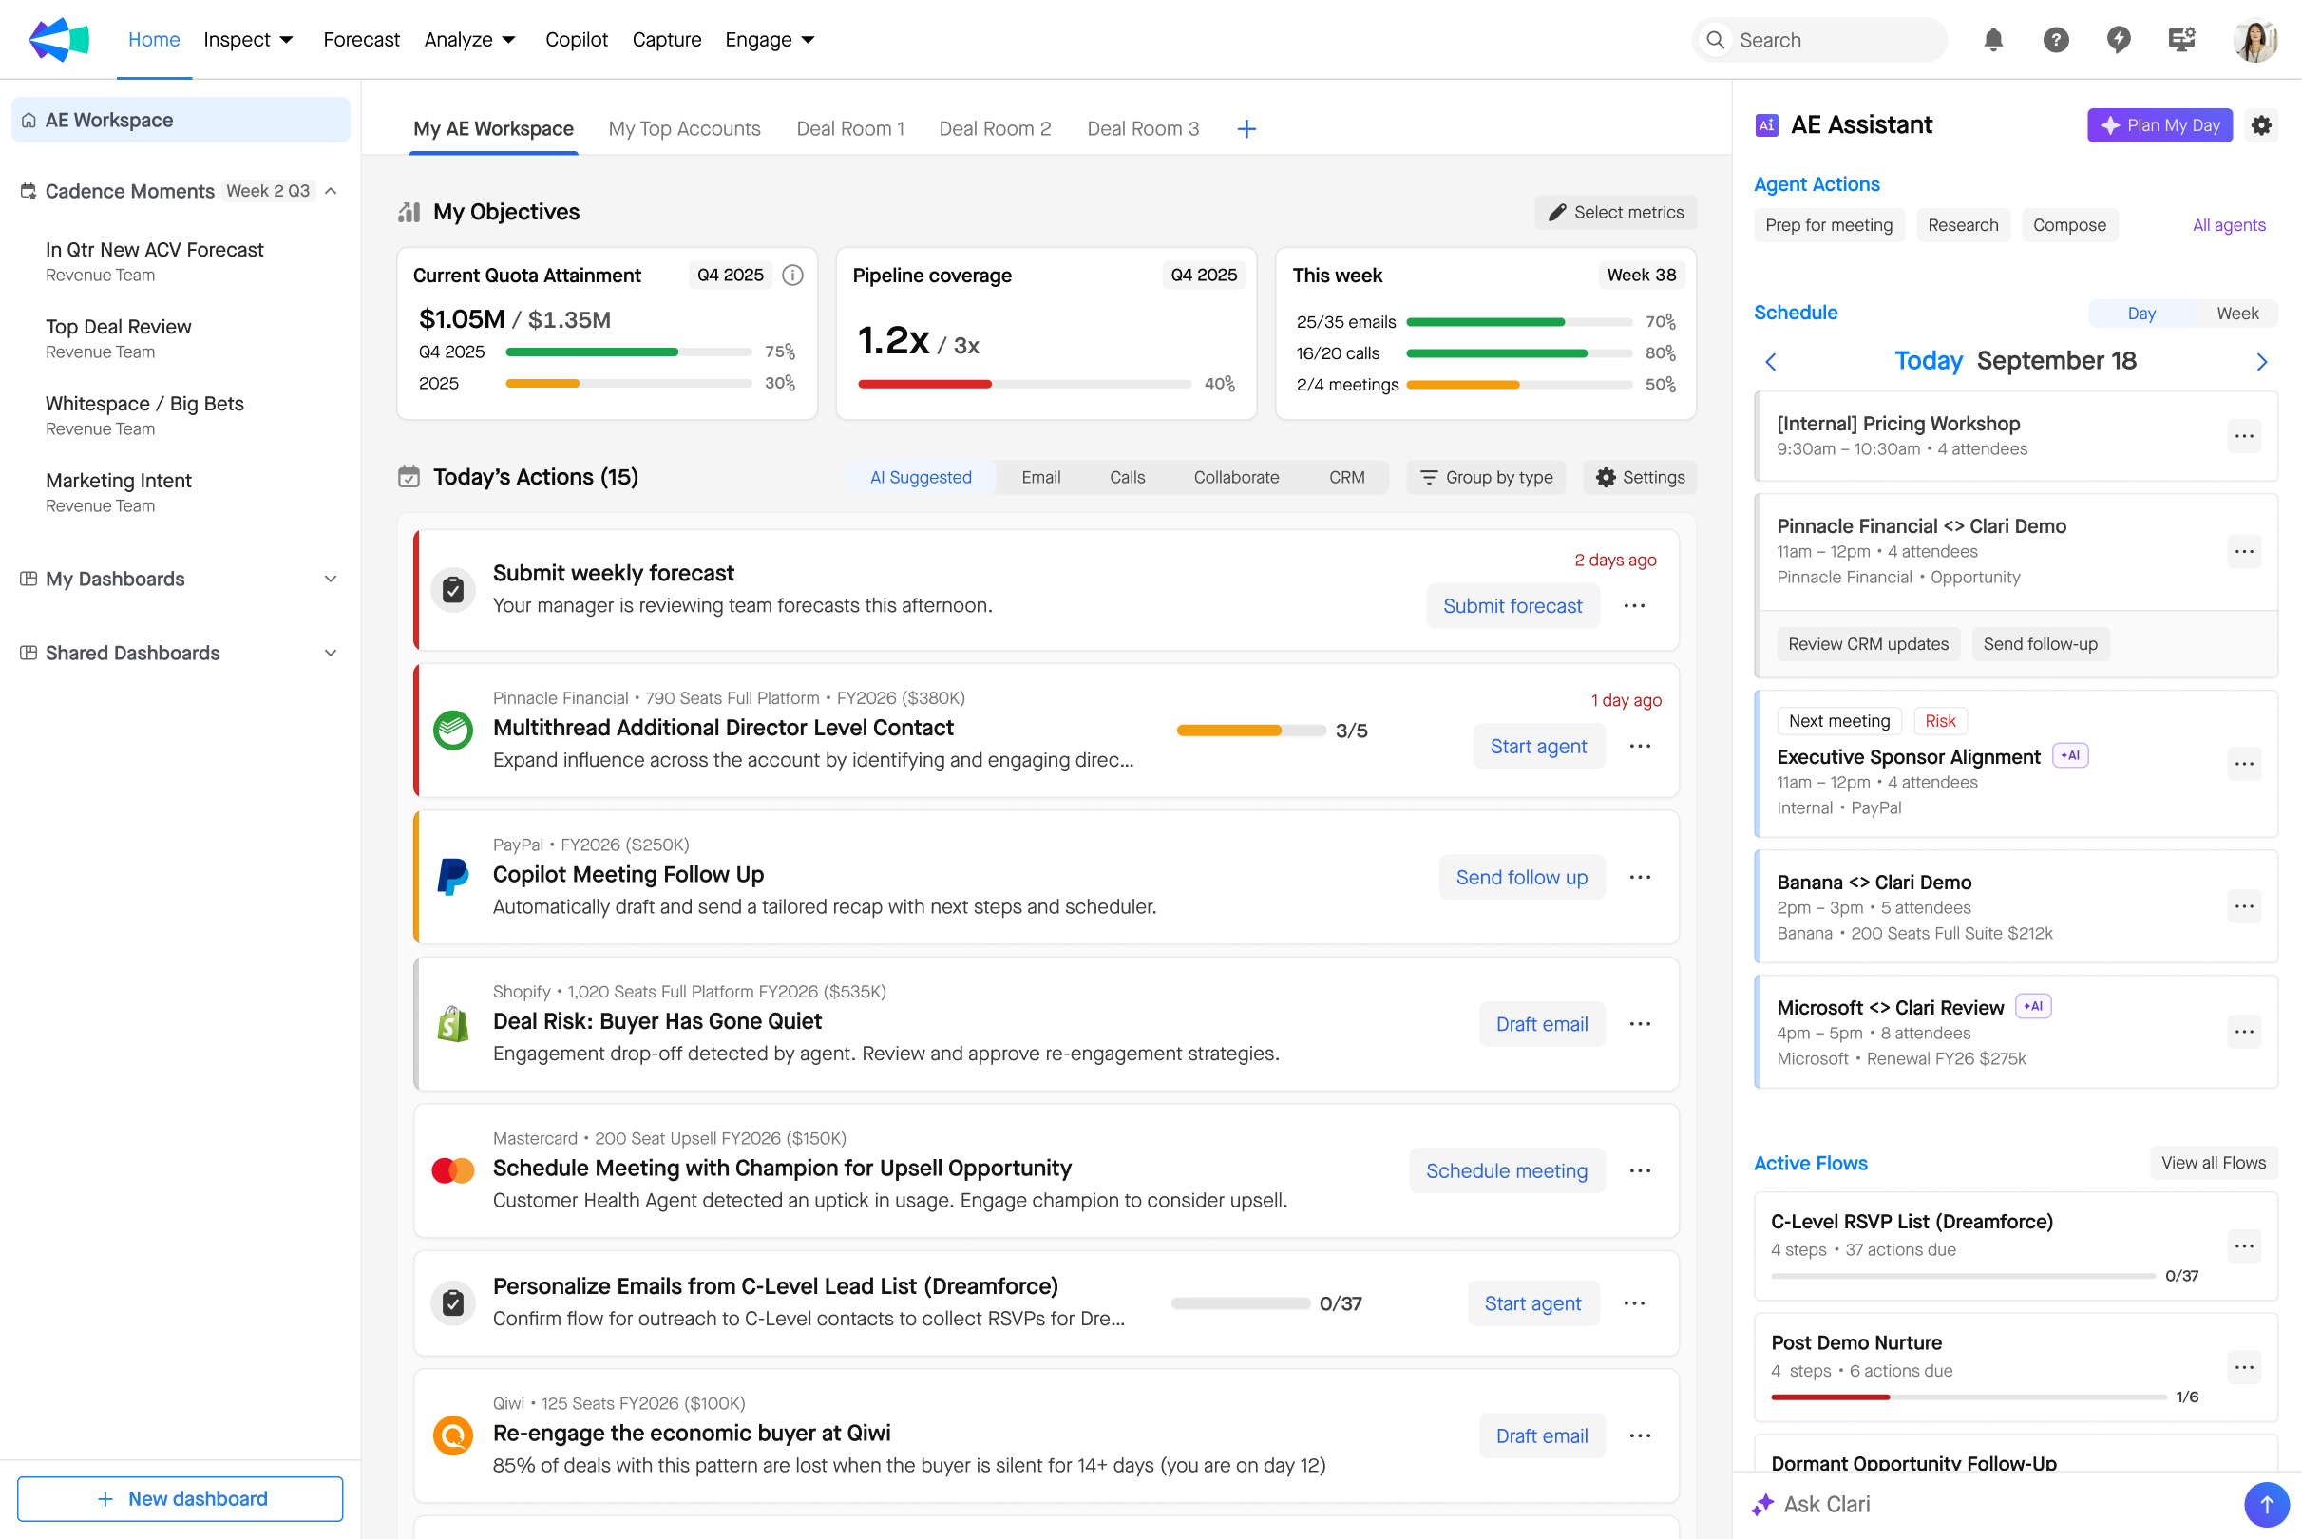Image resolution: width=2302 pixels, height=1539 pixels.
Task: Expand My Dashboards section
Action: coord(331,579)
